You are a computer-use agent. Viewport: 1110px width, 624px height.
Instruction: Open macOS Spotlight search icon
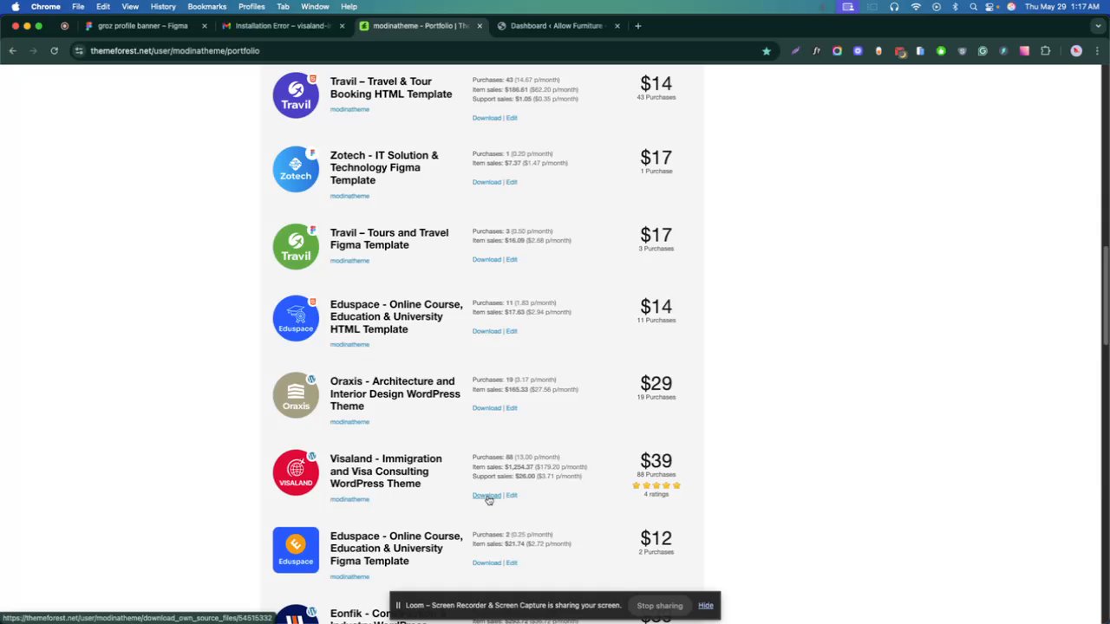tap(973, 7)
